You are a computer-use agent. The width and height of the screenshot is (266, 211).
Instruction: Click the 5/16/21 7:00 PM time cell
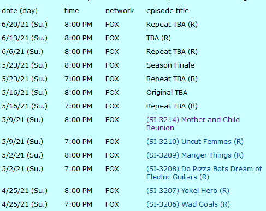click(x=79, y=106)
